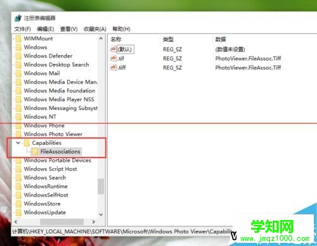Click the 数据 column header

click(221, 39)
